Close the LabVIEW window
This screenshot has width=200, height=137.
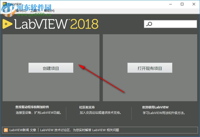[194, 4]
